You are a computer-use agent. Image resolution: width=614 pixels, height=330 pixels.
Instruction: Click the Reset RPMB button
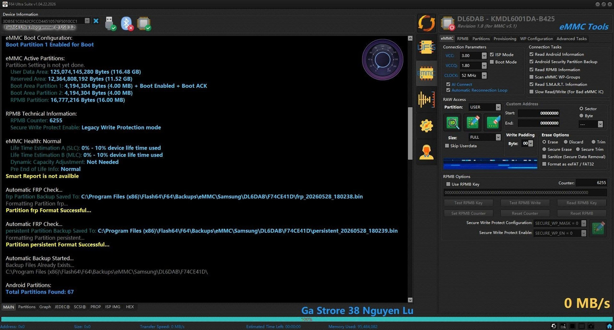click(582, 213)
